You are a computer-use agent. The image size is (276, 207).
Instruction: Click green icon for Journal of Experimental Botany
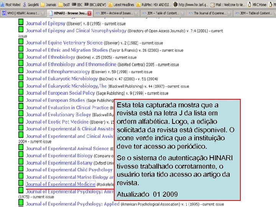coord(21,161)
